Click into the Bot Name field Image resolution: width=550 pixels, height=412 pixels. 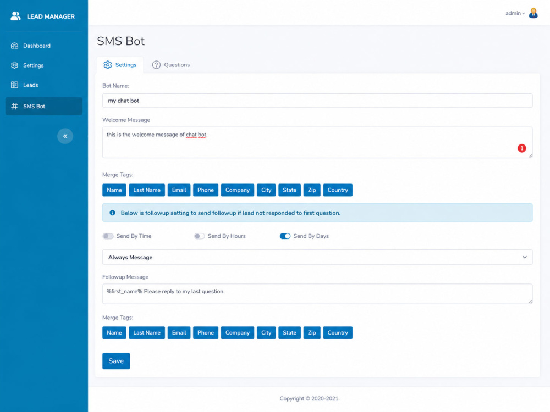pyautogui.click(x=317, y=101)
